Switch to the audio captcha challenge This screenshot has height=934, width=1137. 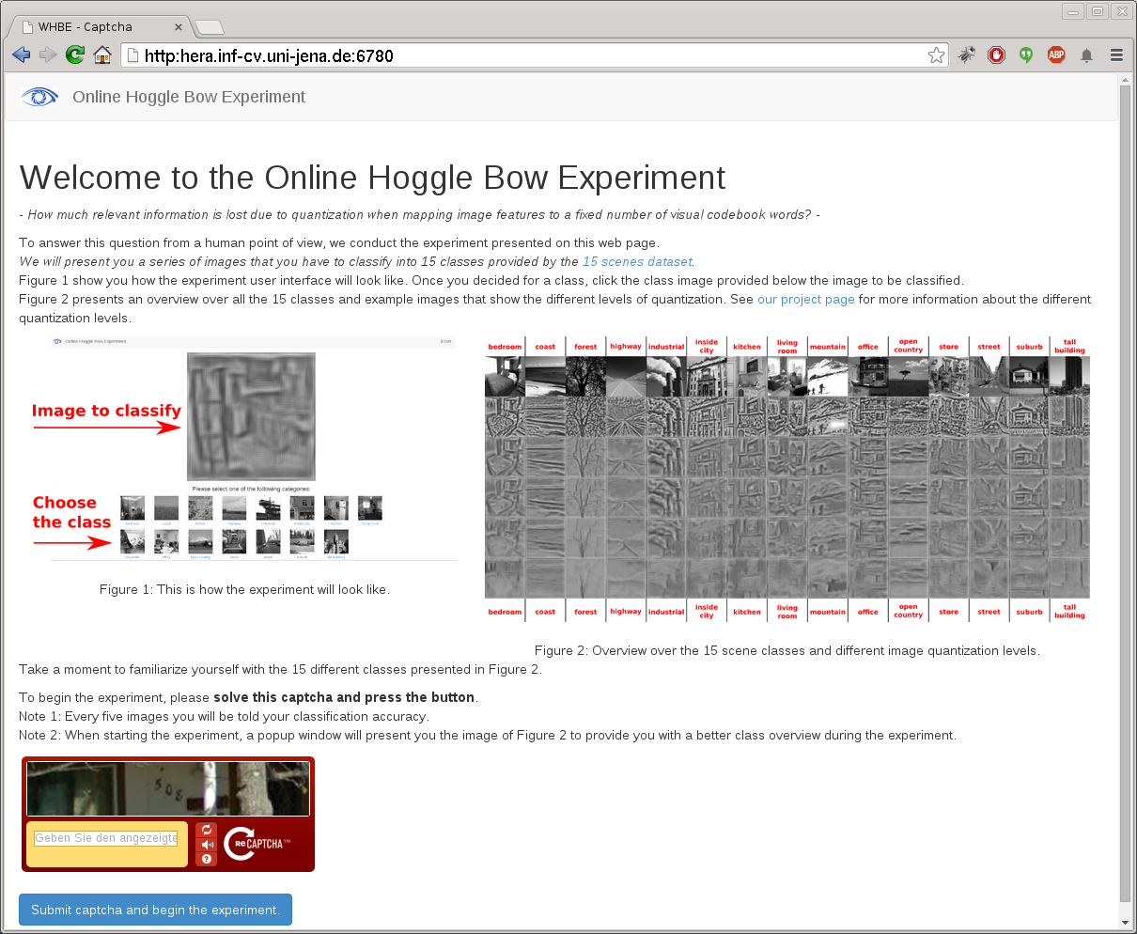207,845
